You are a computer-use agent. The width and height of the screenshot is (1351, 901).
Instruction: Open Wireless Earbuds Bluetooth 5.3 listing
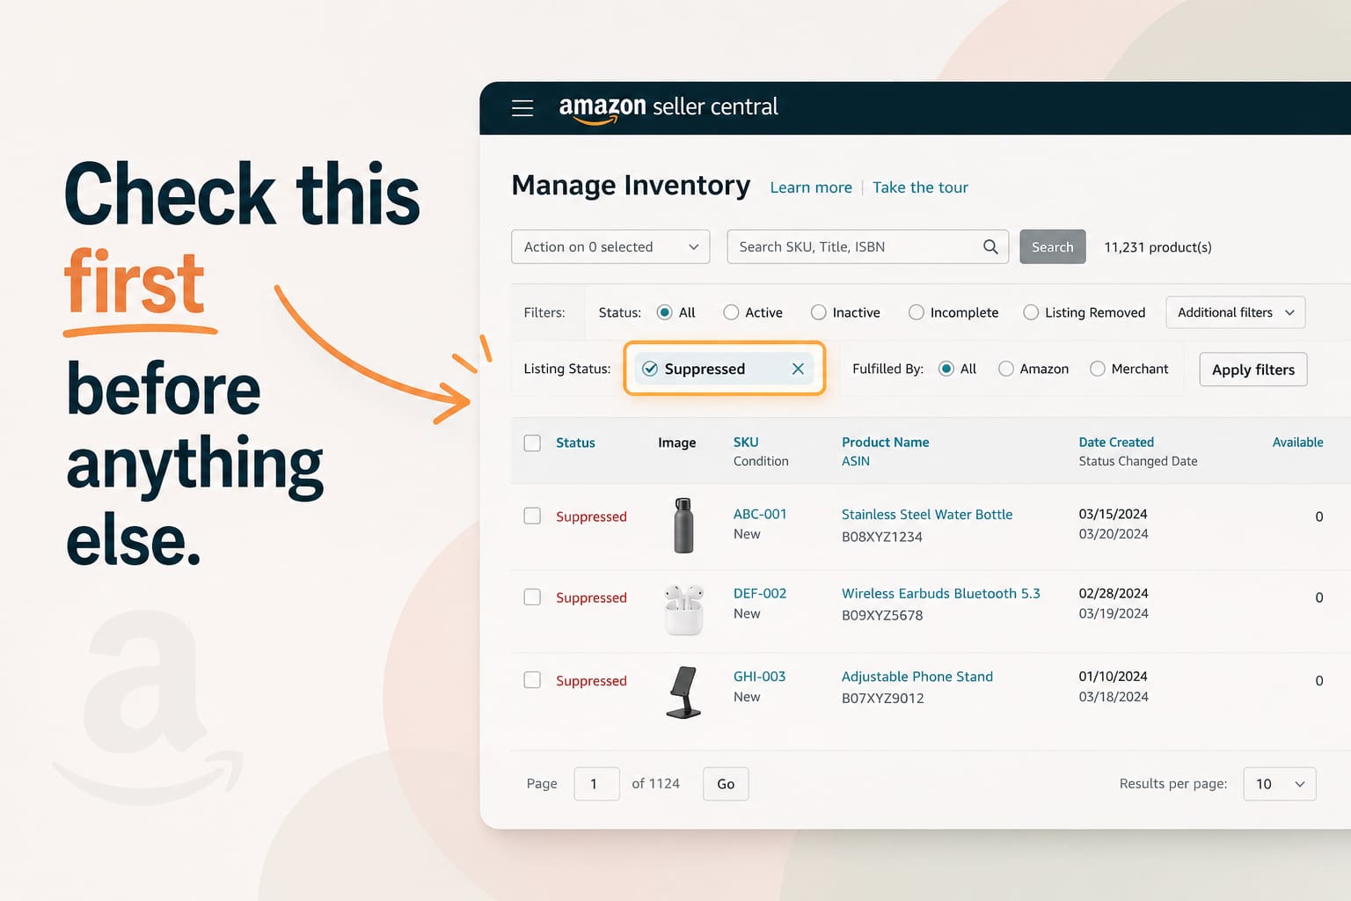941,594
